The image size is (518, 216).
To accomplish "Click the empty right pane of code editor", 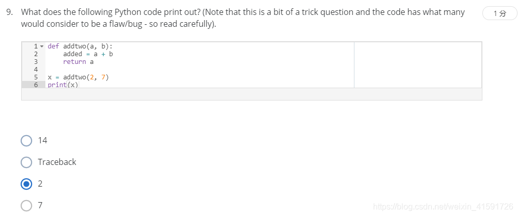I will pyautogui.click(x=417, y=65).
